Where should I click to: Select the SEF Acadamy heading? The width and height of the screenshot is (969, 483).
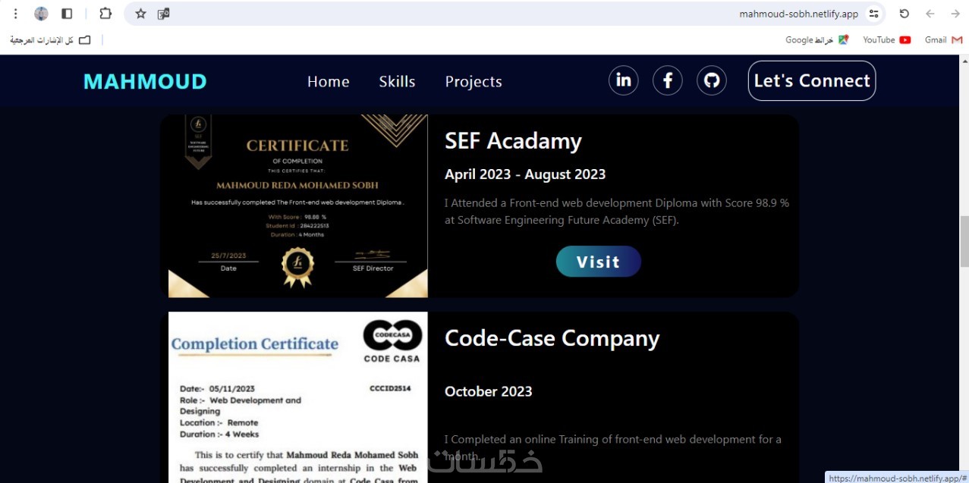click(513, 141)
